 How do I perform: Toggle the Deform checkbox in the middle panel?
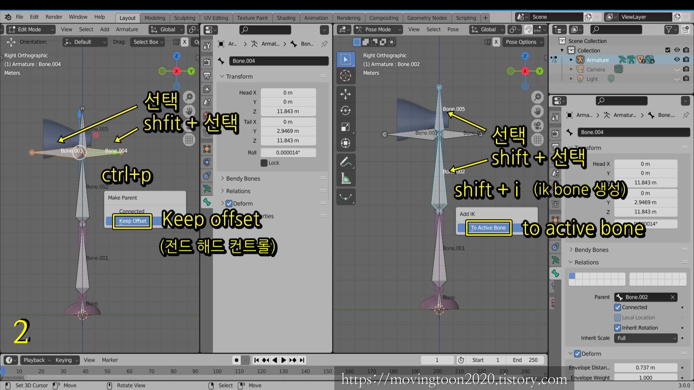(229, 204)
